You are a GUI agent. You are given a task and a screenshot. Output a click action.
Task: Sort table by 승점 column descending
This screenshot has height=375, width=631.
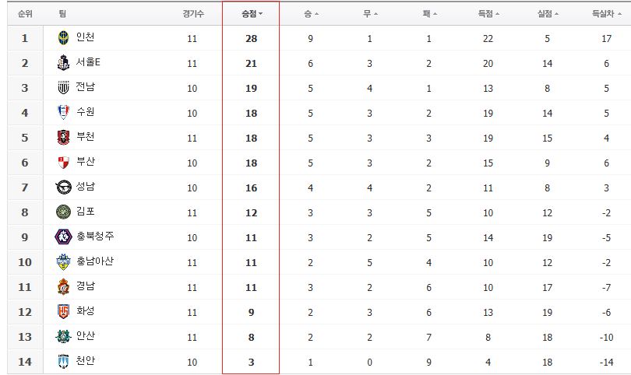click(252, 14)
